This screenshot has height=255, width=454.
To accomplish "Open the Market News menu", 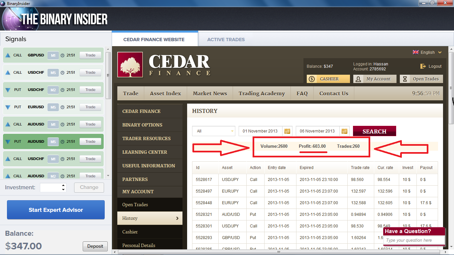I will click(210, 94).
